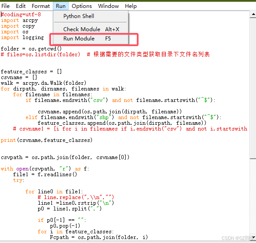Click 'folder = os.getcwd()' line
The height and width of the screenshot is (243, 256).
point(31,49)
